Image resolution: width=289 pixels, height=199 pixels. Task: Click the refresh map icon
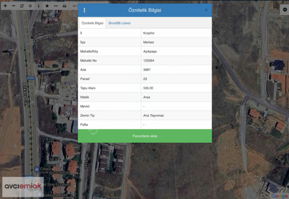point(22,6)
